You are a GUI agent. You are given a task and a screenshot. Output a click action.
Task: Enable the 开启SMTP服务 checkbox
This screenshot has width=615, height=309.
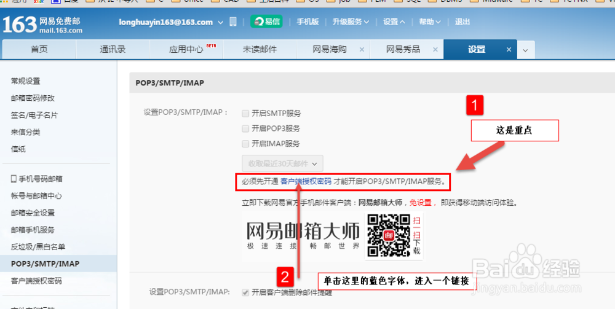[x=245, y=114]
